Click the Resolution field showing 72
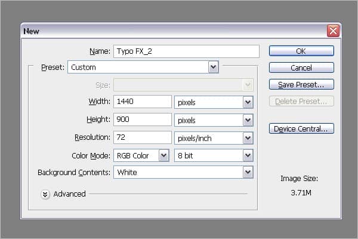 pyautogui.click(x=143, y=137)
